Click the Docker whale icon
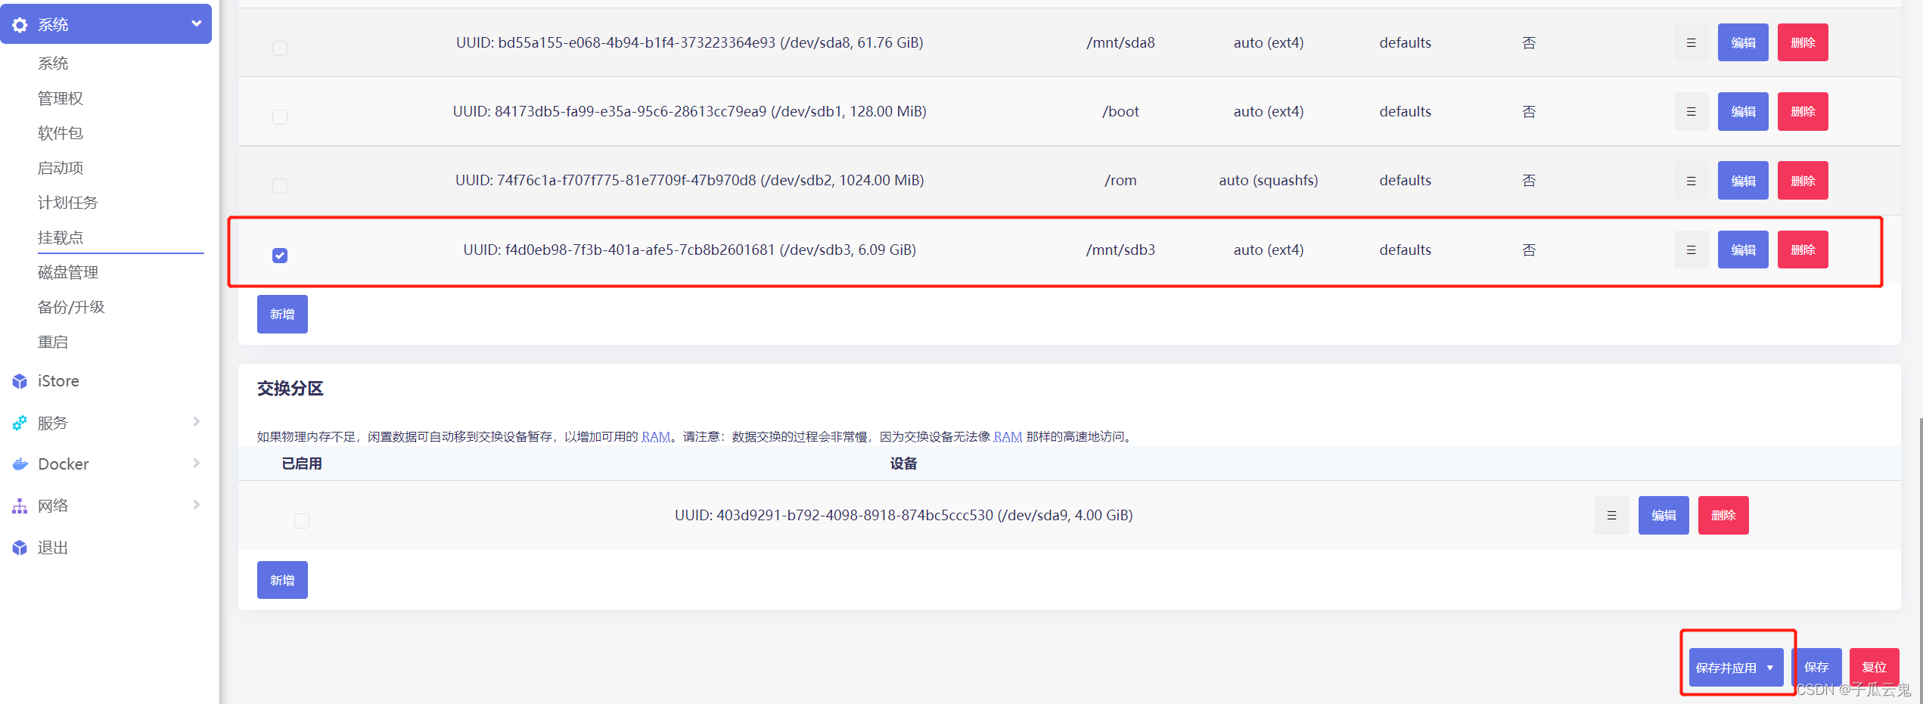The image size is (1923, 704). tap(20, 464)
